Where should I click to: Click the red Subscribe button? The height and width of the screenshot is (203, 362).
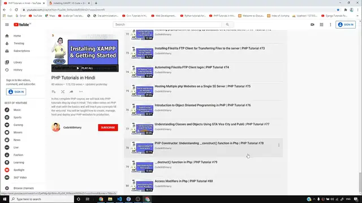tap(108, 127)
